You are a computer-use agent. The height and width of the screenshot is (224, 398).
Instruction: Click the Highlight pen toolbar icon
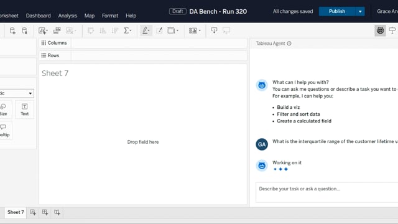(145, 30)
